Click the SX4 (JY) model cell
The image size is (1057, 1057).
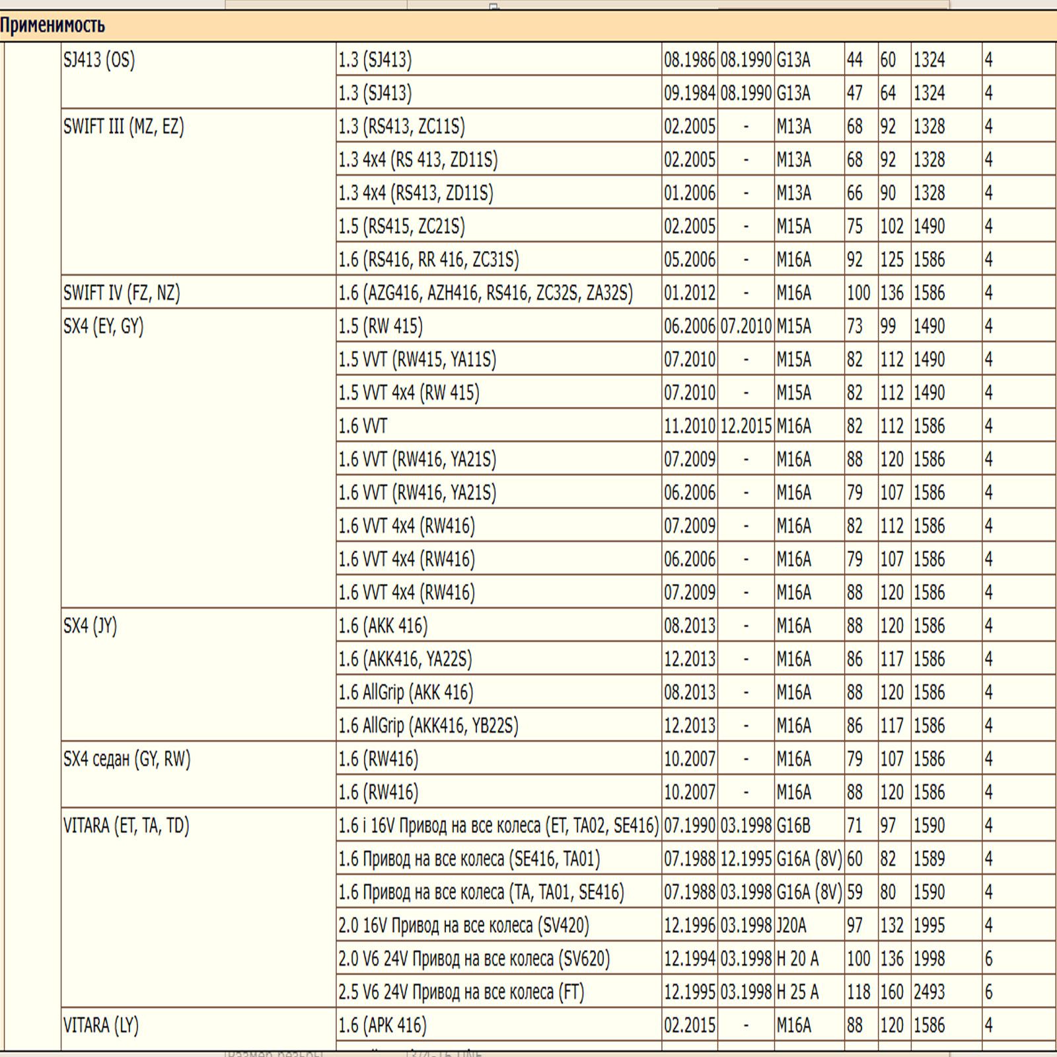coord(91,626)
